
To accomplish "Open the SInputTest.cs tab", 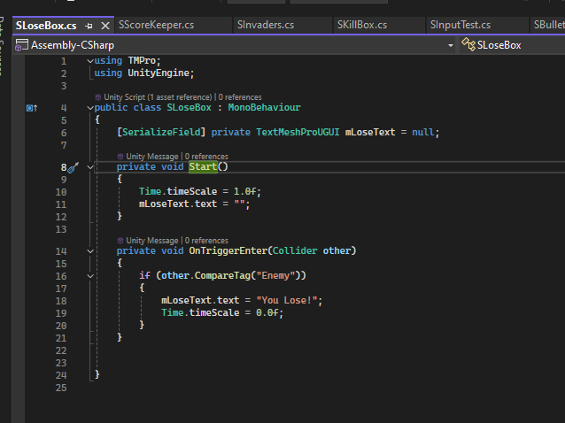I will [x=461, y=25].
